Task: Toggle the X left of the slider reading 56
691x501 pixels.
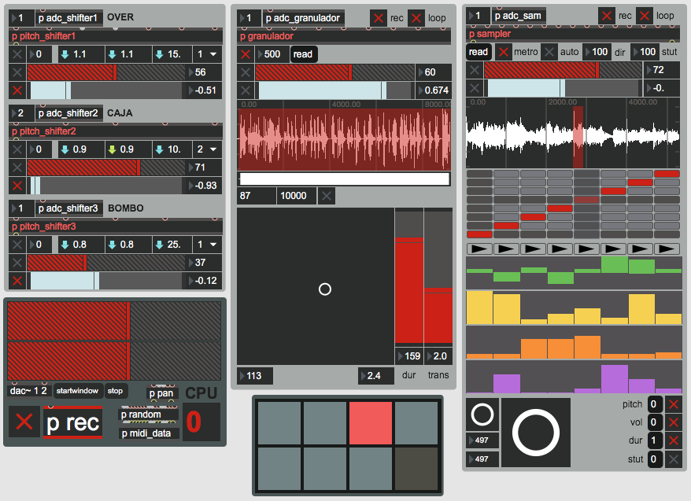Action: [17, 72]
